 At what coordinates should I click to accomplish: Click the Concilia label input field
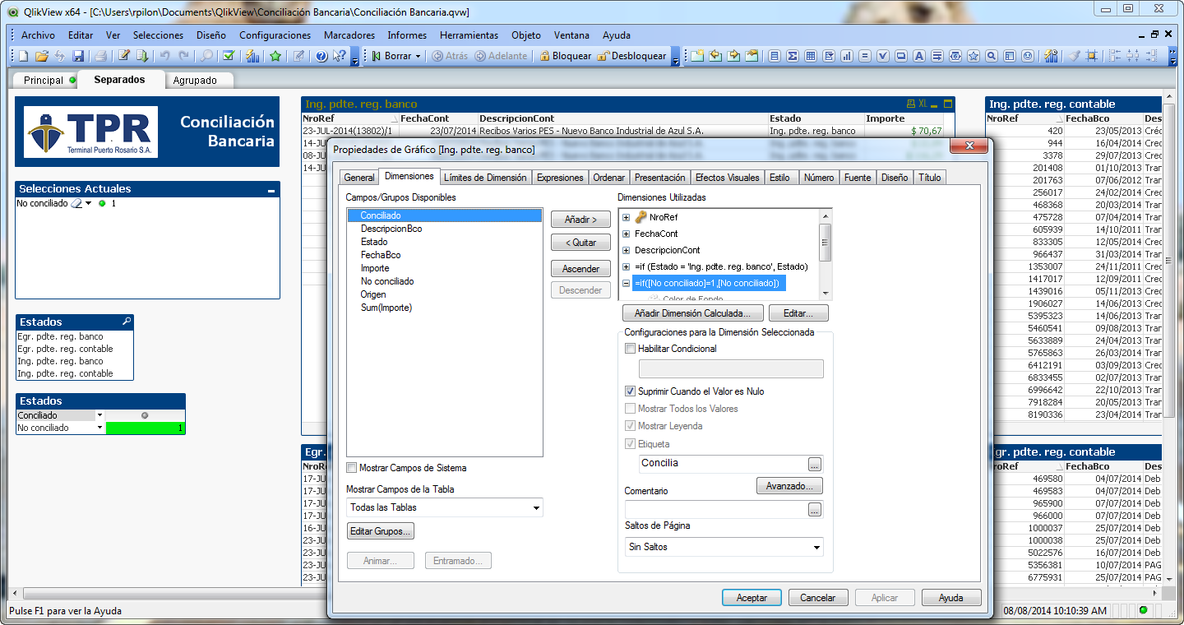click(x=722, y=464)
